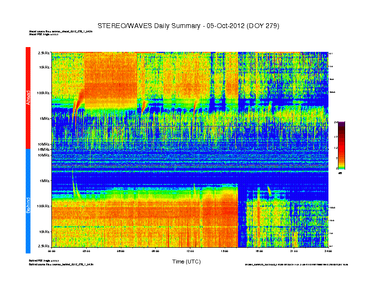Click the Ahead 1MHz frequency label
The width and height of the screenshot is (377, 291).
click(44, 118)
